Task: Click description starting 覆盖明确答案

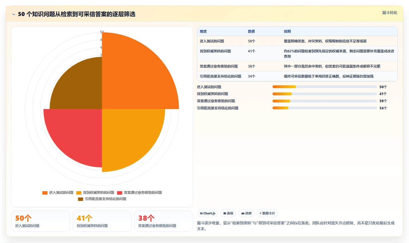Action: (x=325, y=41)
